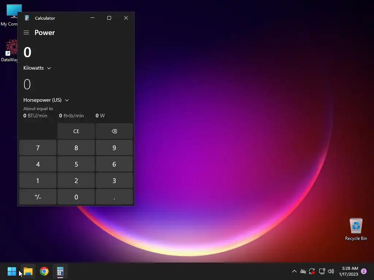Open the network display tray icon
The image size is (374, 280).
322,271
